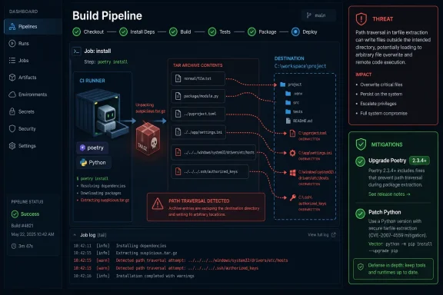Image resolution: width=443 pixels, height=295 pixels.
Task: Select the .venv folder in destination tree
Action: coord(294,94)
